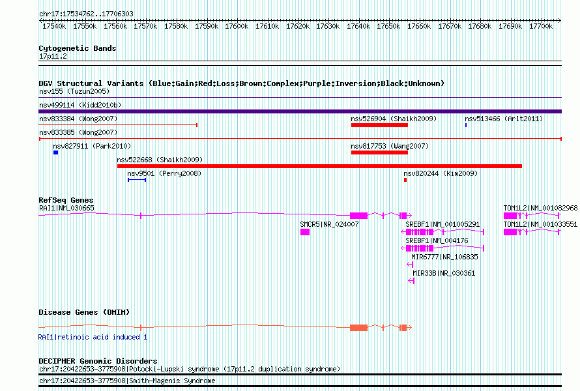Click the red nsv820244 loss marker
The width and height of the screenshot is (580, 391).
(405, 180)
